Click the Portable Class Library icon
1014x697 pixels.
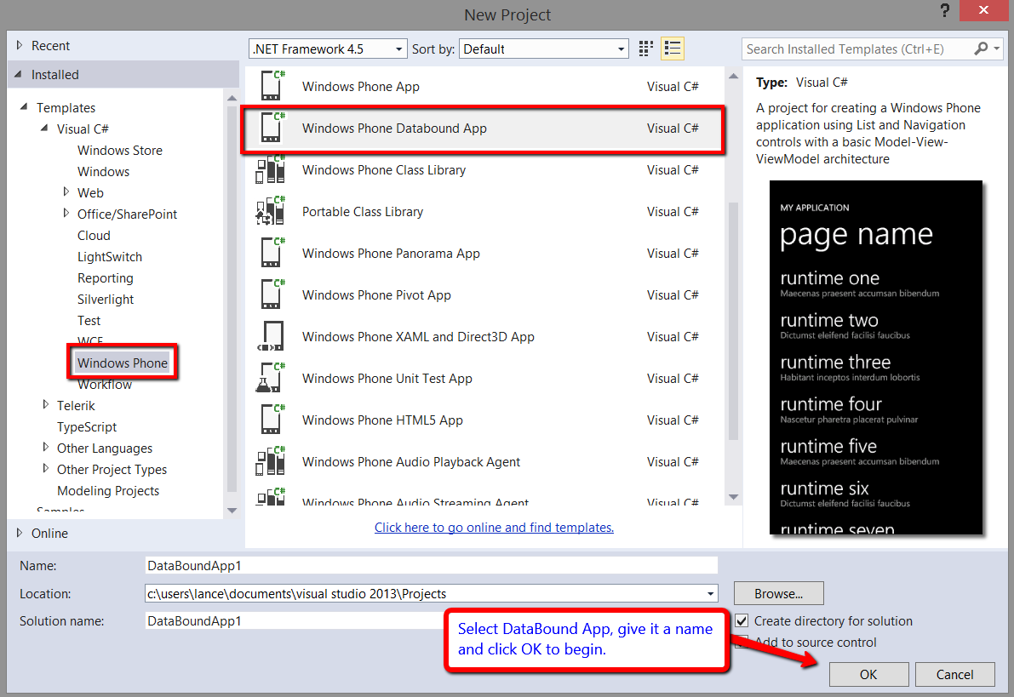[271, 212]
